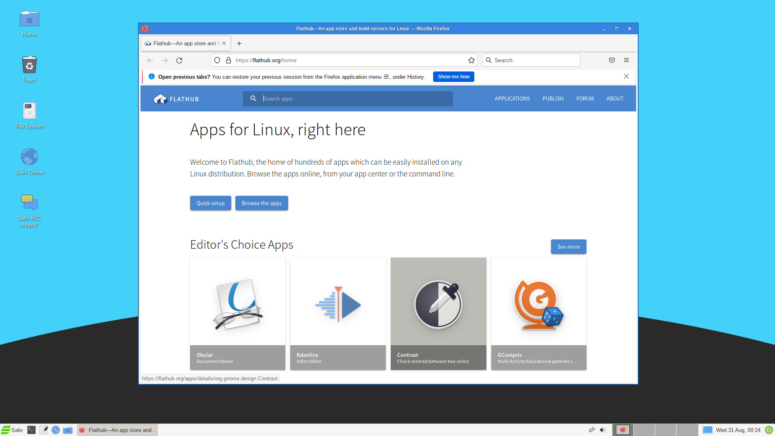
Task: Click the clock showing Wed 31 Aug
Action: (x=738, y=430)
